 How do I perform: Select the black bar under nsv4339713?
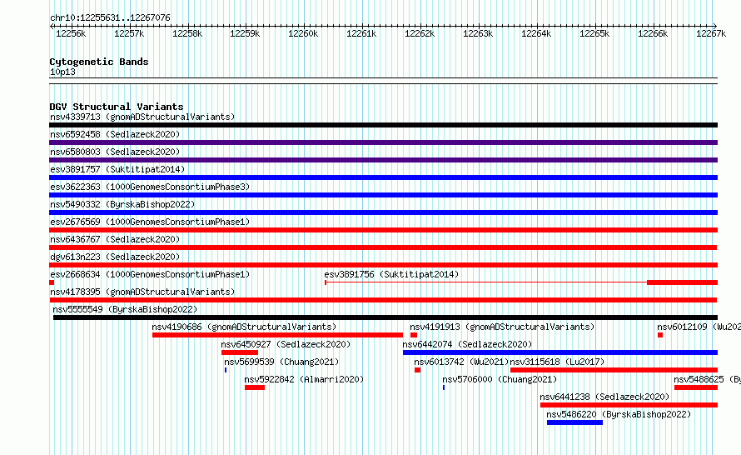(383, 125)
